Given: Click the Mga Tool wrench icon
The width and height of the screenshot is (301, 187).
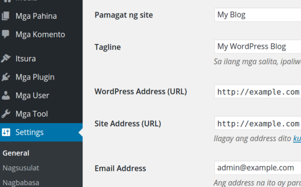Looking at the screenshot, I should (x=6, y=114).
